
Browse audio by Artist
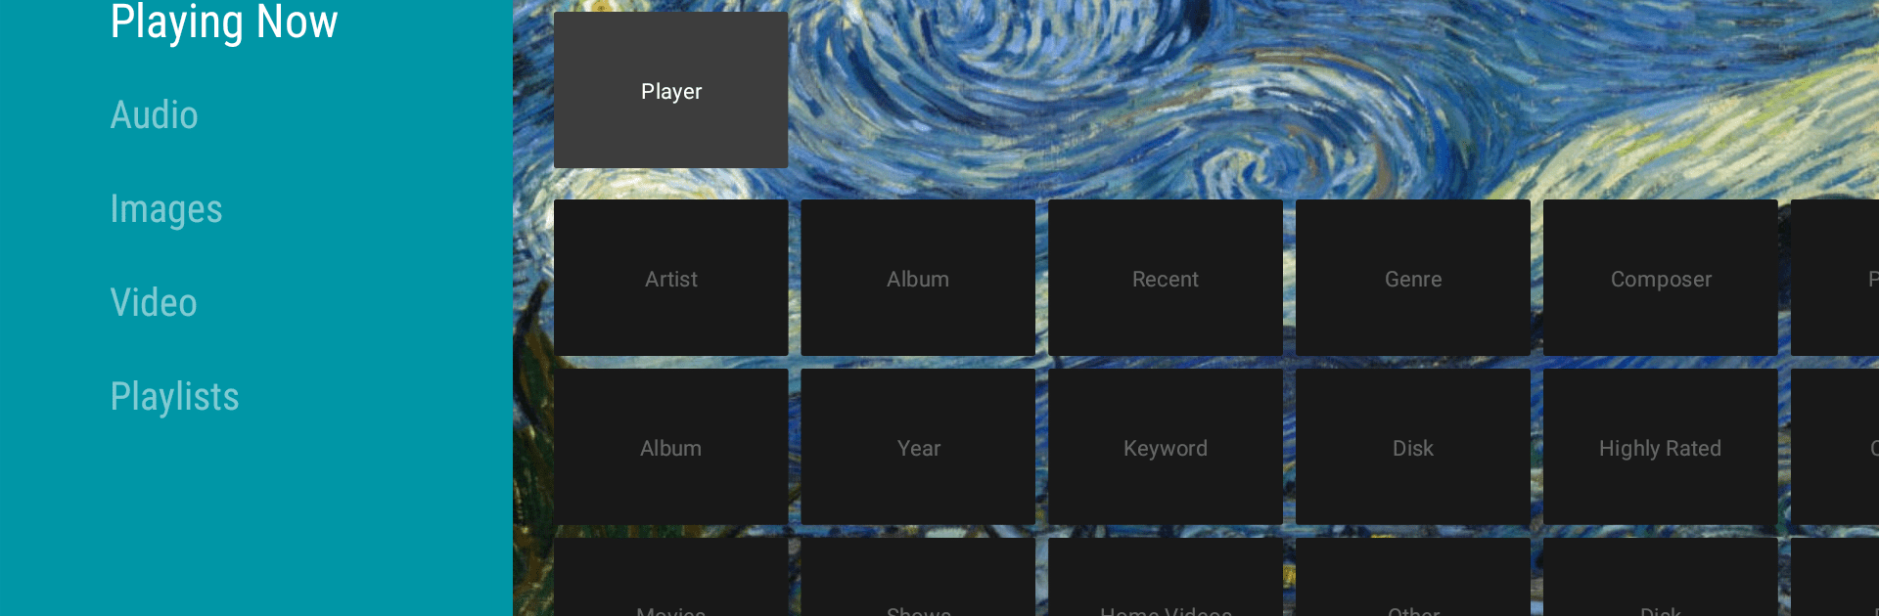(670, 278)
